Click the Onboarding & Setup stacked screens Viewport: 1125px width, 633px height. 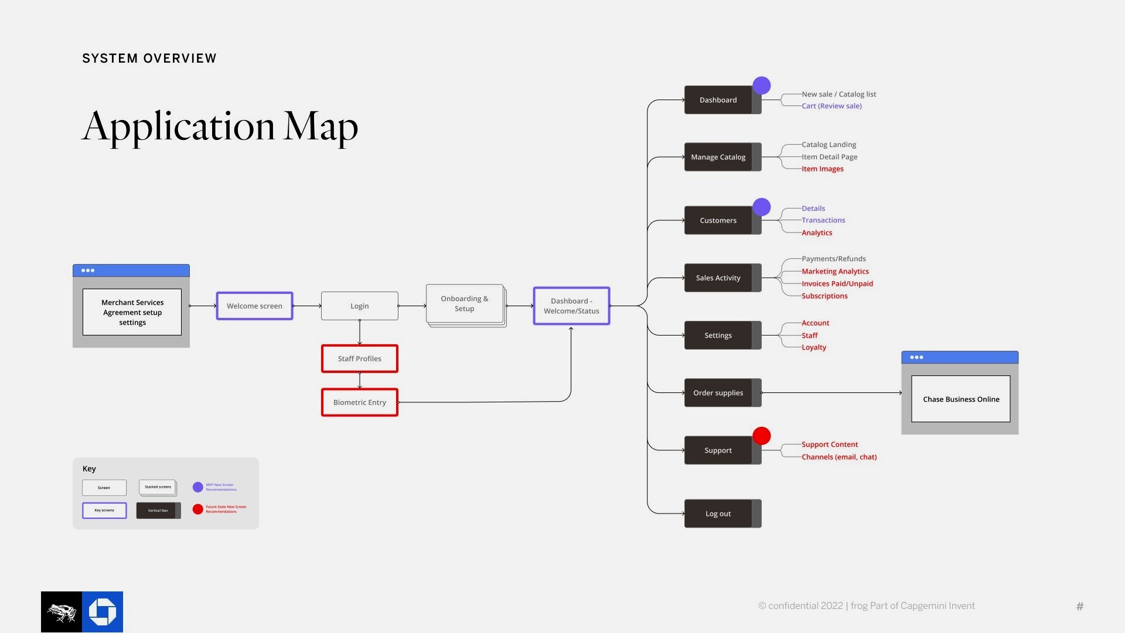(465, 304)
